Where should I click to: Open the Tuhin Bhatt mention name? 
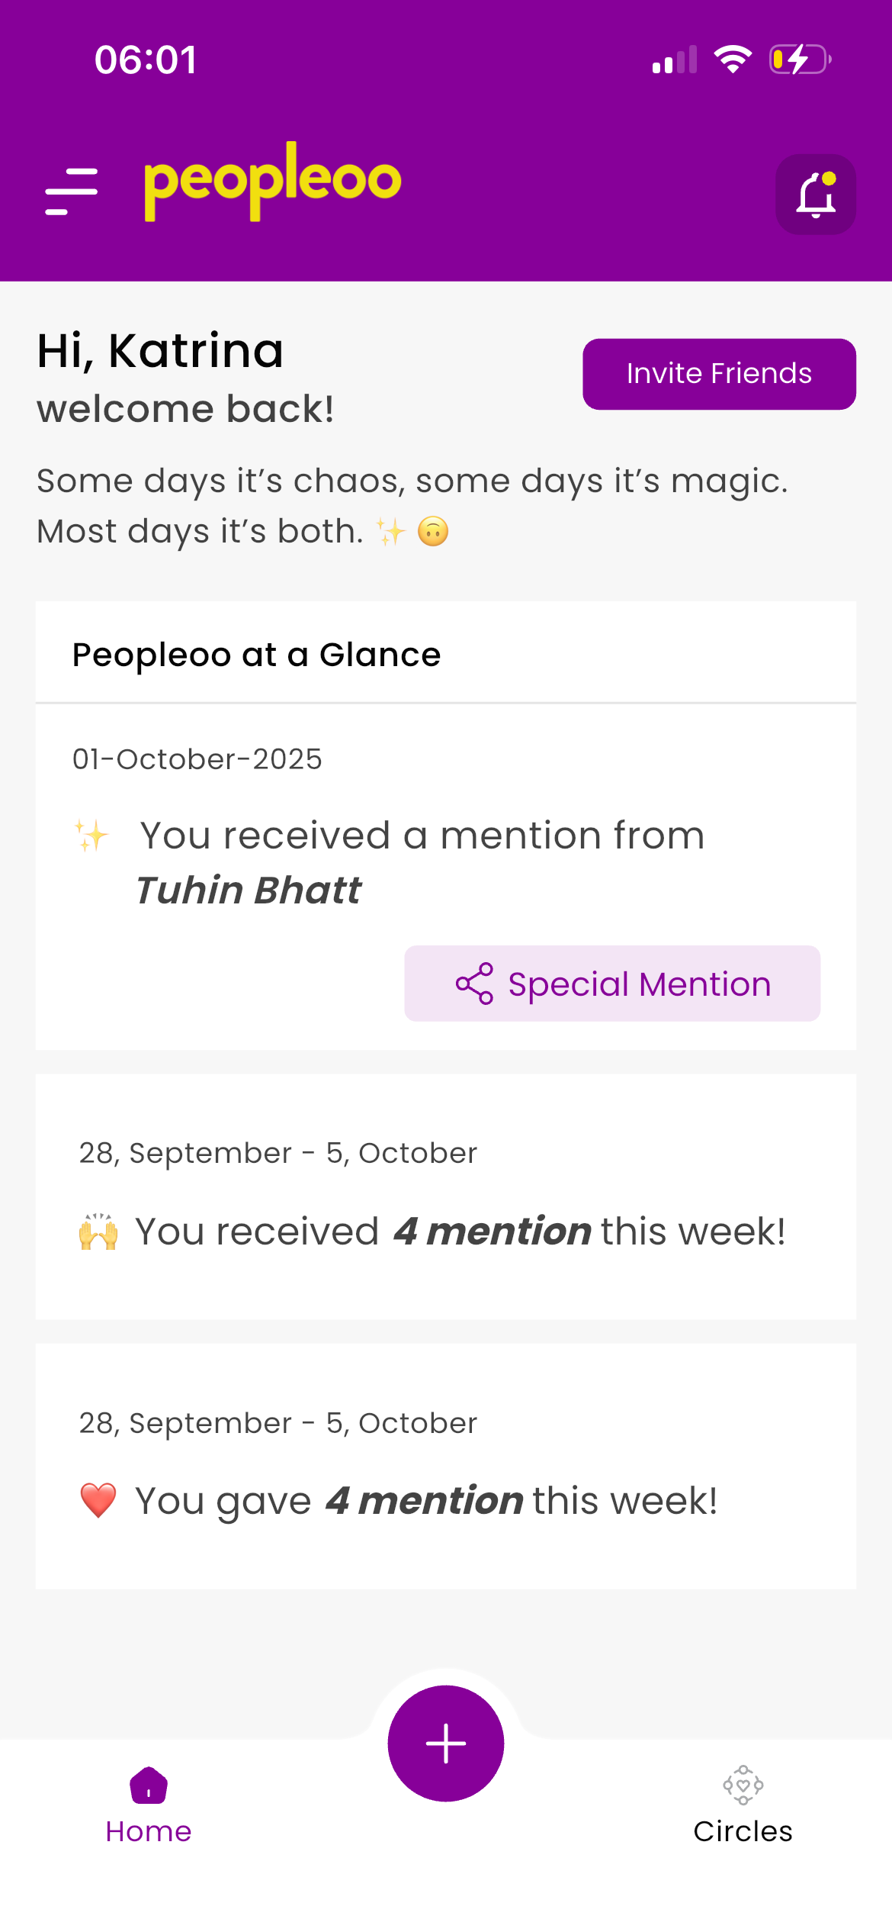coord(249,890)
